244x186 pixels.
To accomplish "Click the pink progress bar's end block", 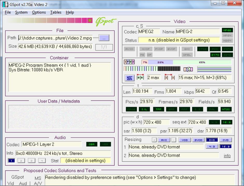I will coord(90,20).
